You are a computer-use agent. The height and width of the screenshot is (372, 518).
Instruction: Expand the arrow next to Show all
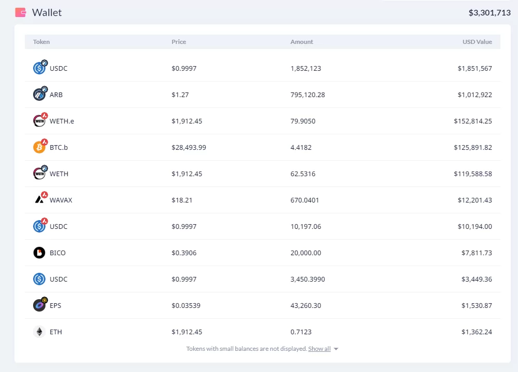coord(336,349)
